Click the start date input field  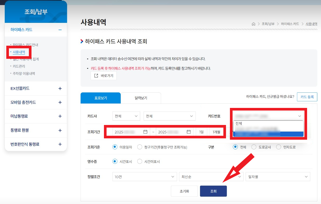[x=131, y=132]
